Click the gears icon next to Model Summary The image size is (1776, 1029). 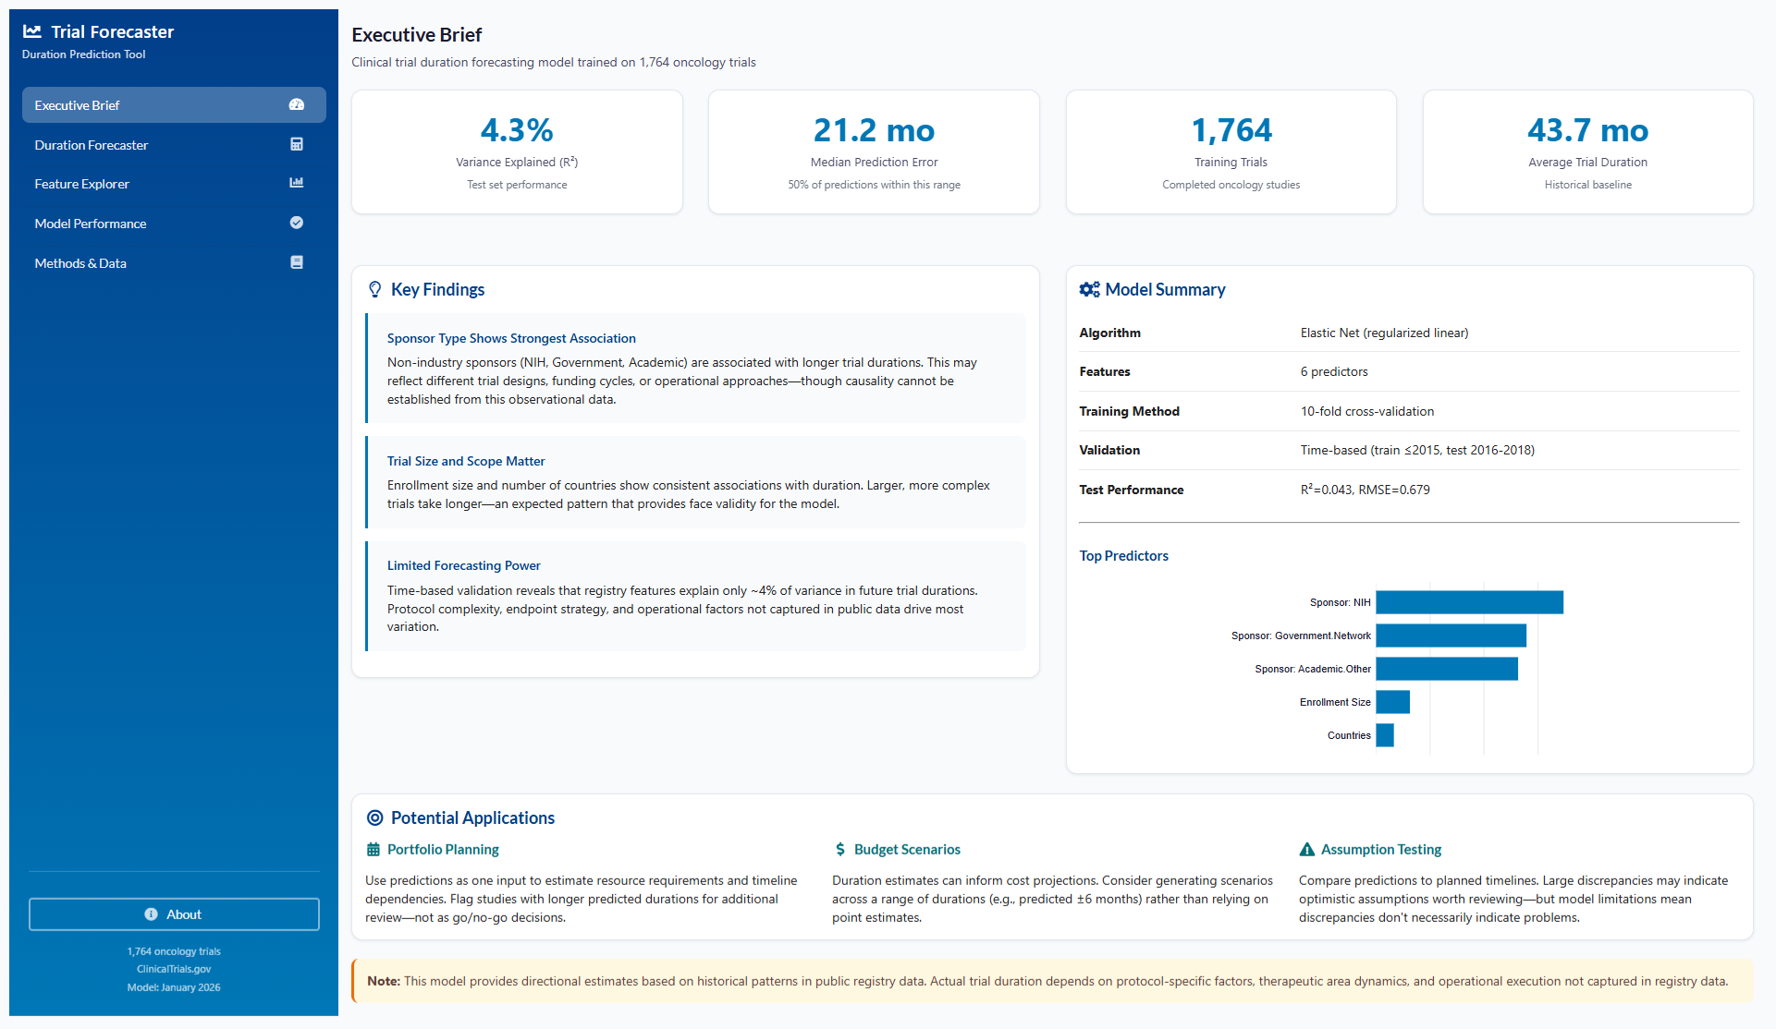[1089, 290]
